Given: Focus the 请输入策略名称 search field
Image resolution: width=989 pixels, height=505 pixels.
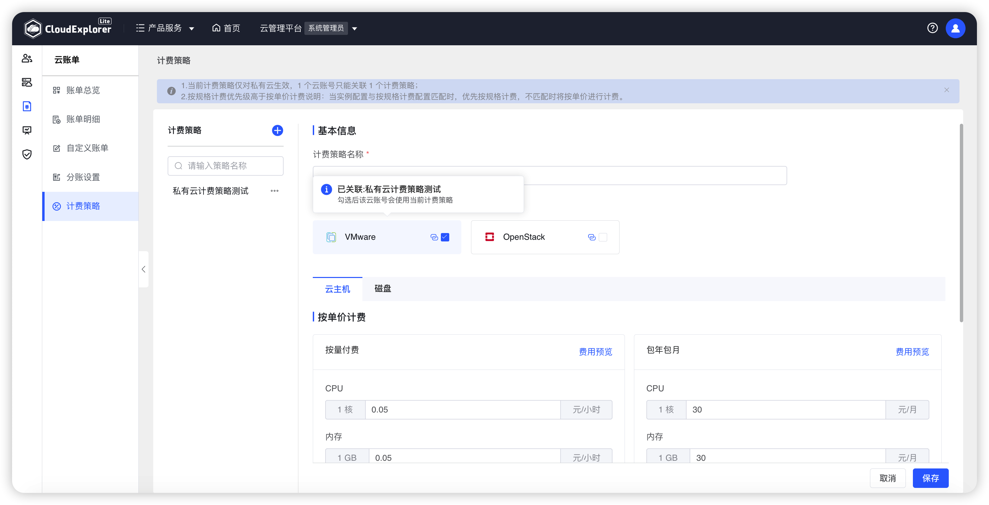Looking at the screenshot, I should [225, 166].
